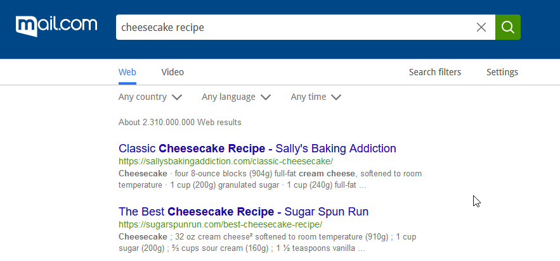Open the Any time filter label

point(308,97)
